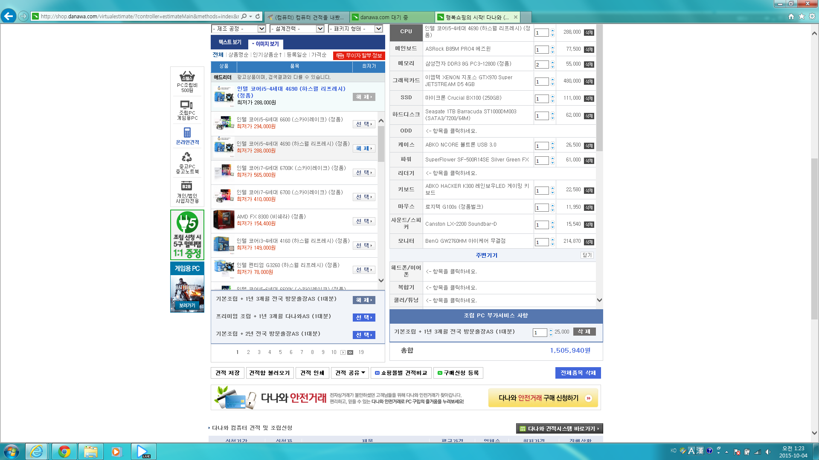Click the 견적 저장 button
The height and width of the screenshot is (460, 819).
point(227,373)
